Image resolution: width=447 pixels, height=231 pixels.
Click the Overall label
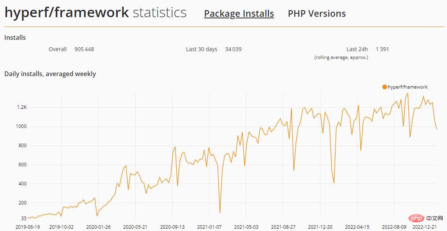click(58, 49)
